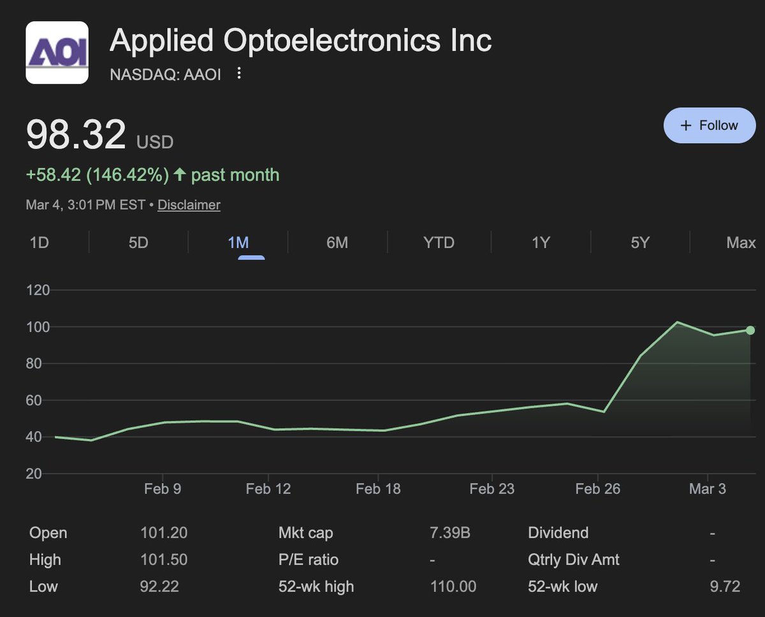Click the current price dot on chart
765x617 pixels.
pyautogui.click(x=750, y=330)
